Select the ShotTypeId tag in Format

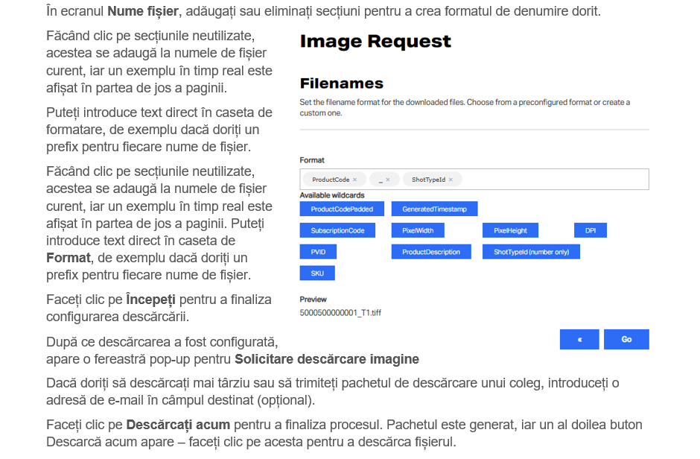428,180
